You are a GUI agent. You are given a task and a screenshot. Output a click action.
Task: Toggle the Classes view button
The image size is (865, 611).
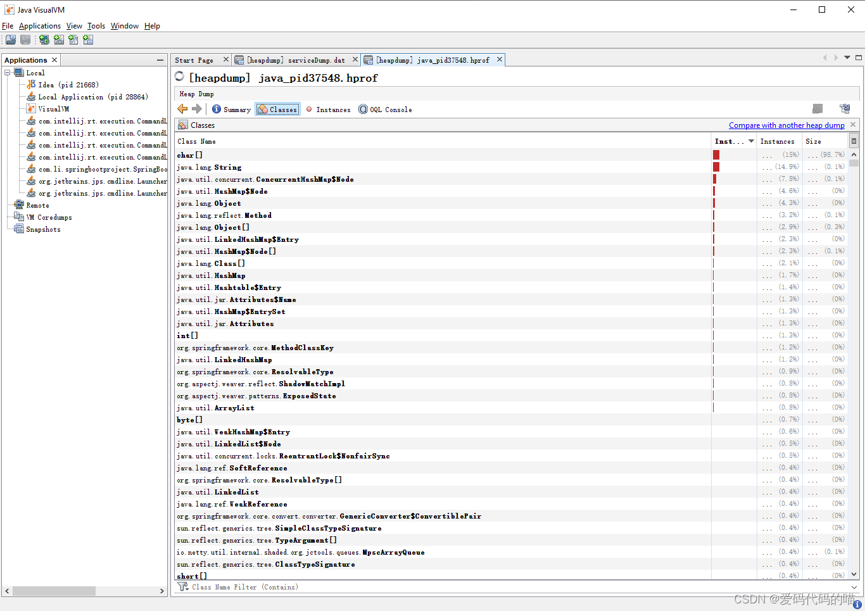(279, 108)
